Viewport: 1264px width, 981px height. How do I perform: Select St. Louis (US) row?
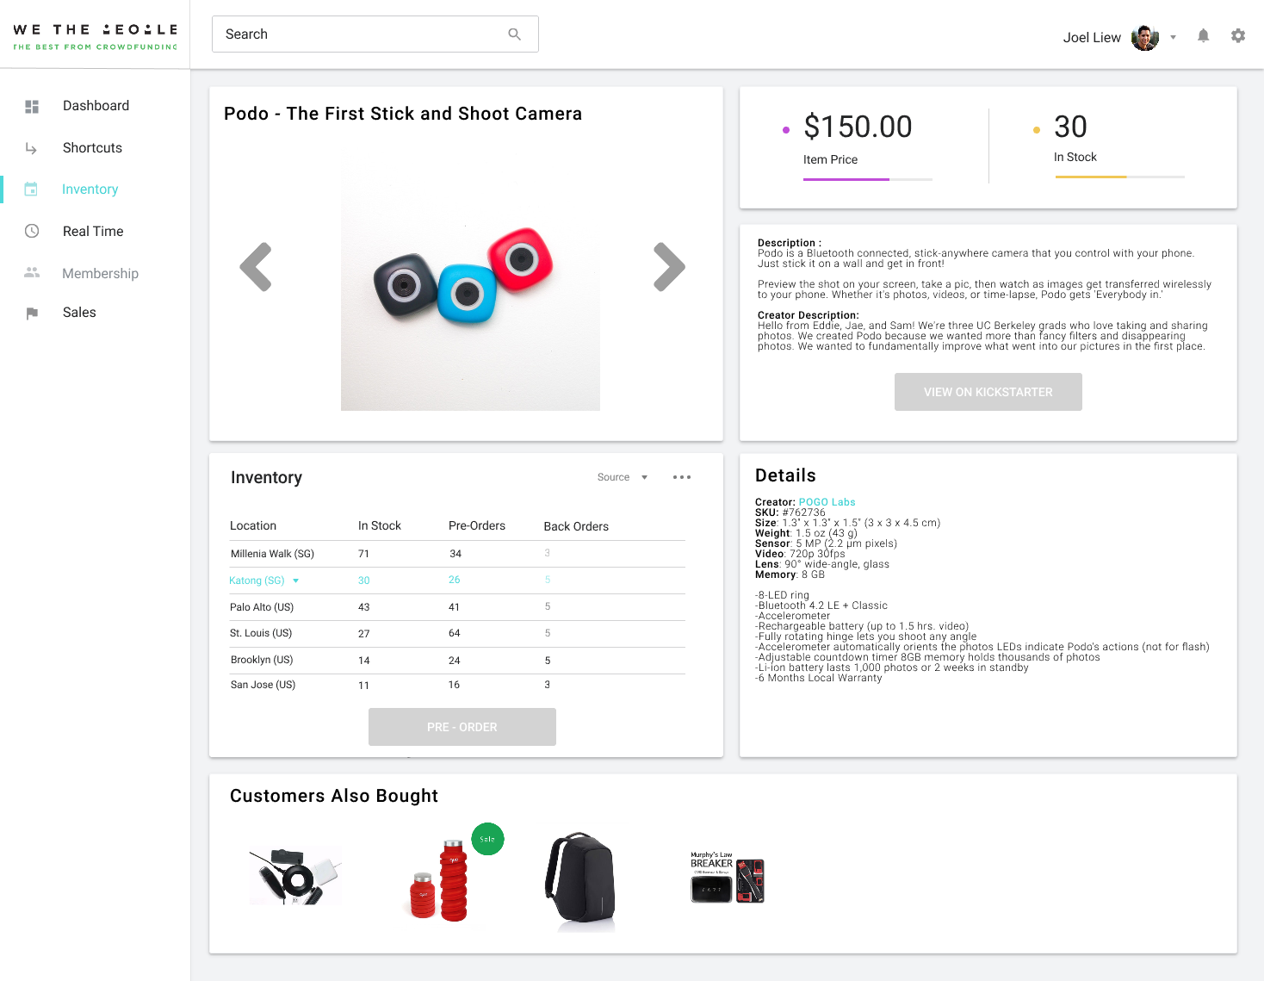(x=457, y=633)
